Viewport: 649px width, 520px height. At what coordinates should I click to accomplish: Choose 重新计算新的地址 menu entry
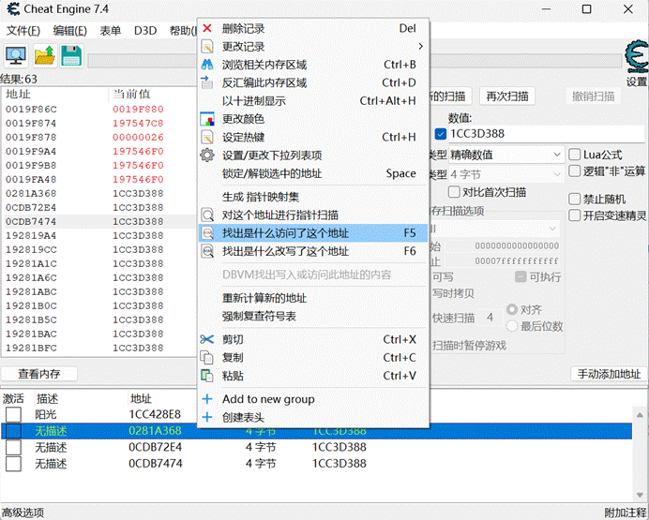point(313,298)
